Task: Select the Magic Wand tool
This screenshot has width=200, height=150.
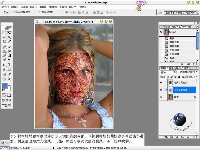Action: tap(9, 37)
